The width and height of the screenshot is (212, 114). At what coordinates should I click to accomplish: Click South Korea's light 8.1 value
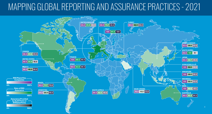[x=195, y=53]
